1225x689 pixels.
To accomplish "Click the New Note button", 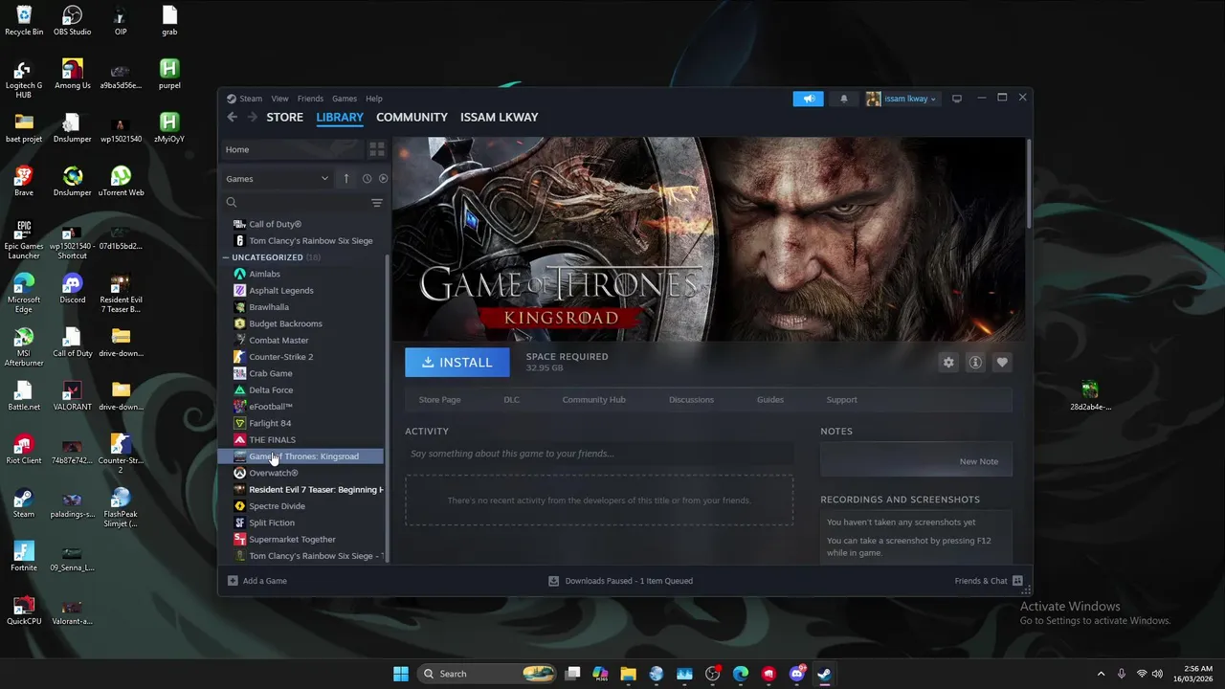I will pos(978,461).
